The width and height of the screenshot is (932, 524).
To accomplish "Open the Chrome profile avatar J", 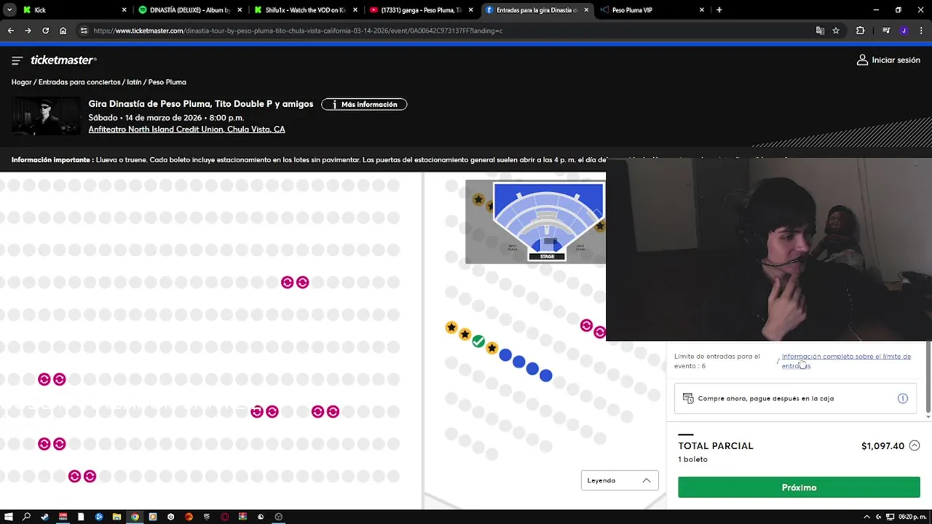I will pos(904,31).
